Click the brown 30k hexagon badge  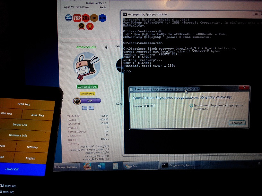(x=94, y=18)
